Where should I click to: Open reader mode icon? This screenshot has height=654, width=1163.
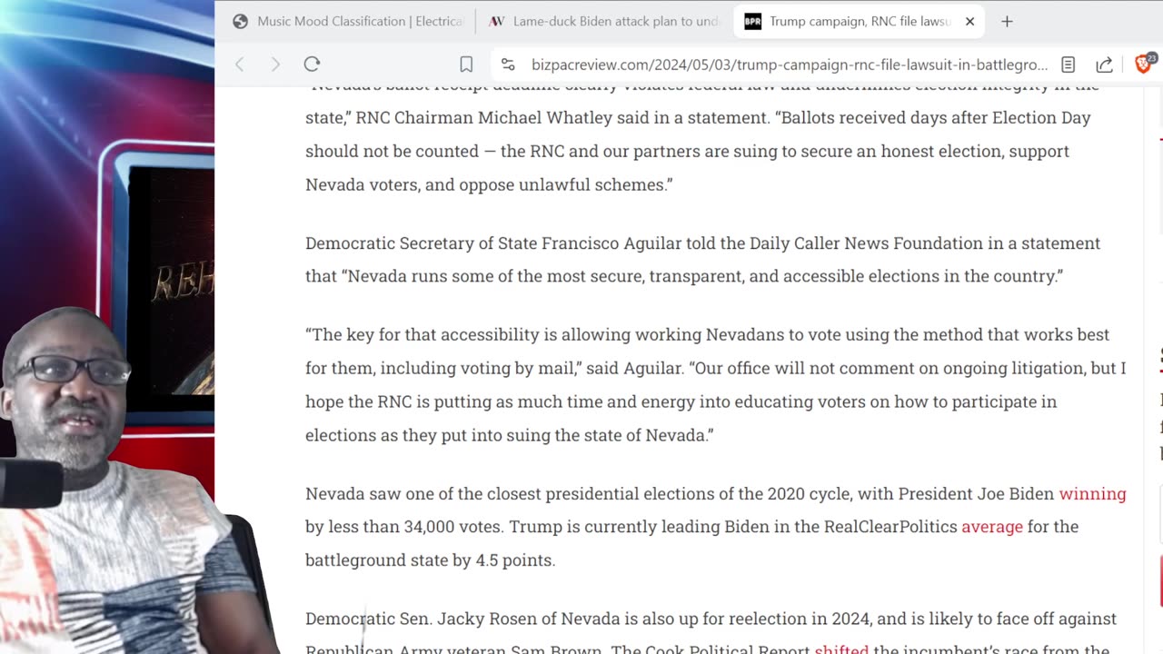tap(1069, 64)
